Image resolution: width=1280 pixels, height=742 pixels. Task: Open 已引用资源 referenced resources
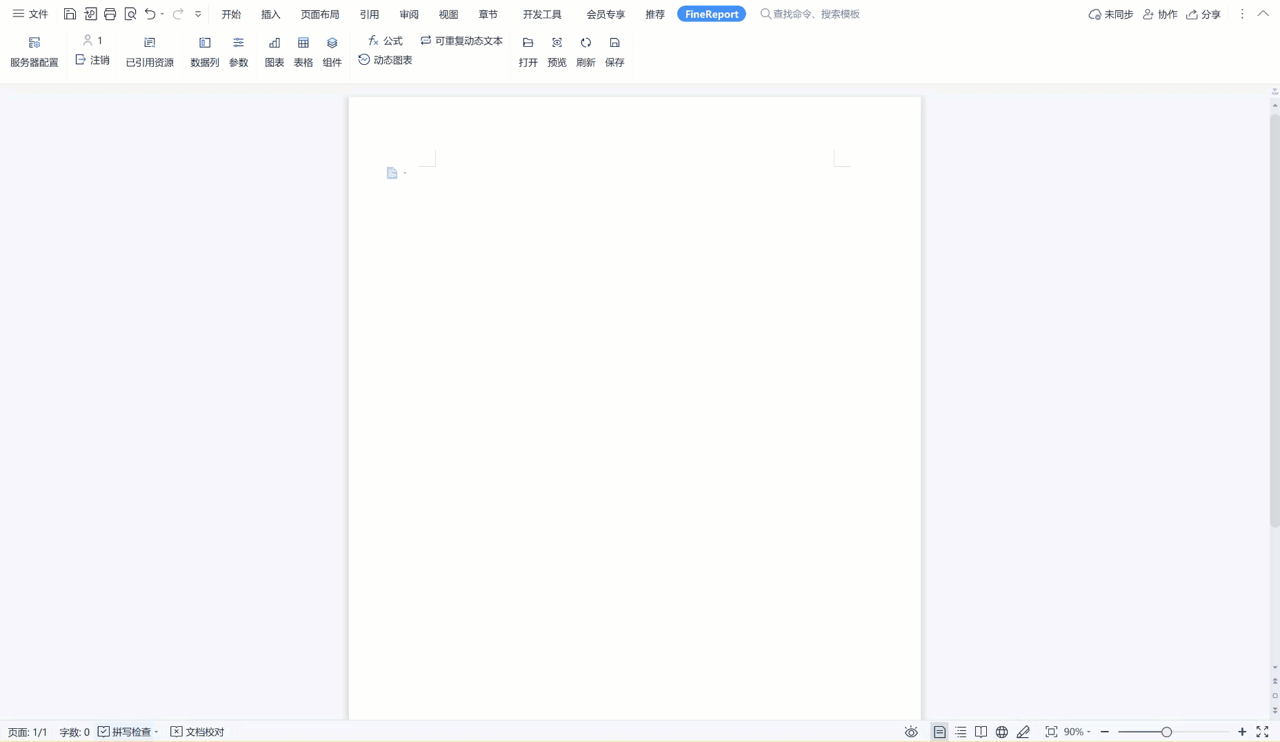[x=150, y=52]
